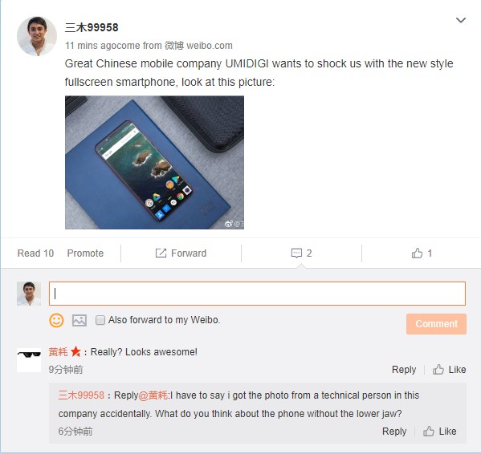Click the Forward share icon
The image size is (481, 454).
point(161,253)
